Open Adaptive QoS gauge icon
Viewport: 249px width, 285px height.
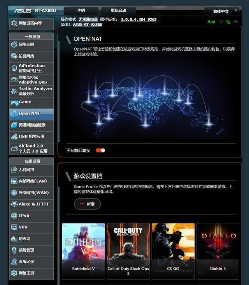[14, 80]
